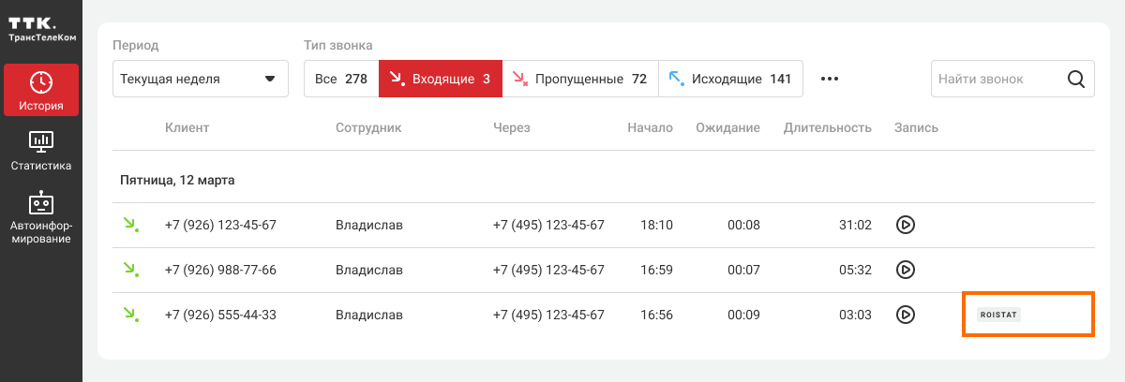This screenshot has width=1125, height=382.
Task: Open more call types ellipsis menu
Action: [x=829, y=80]
